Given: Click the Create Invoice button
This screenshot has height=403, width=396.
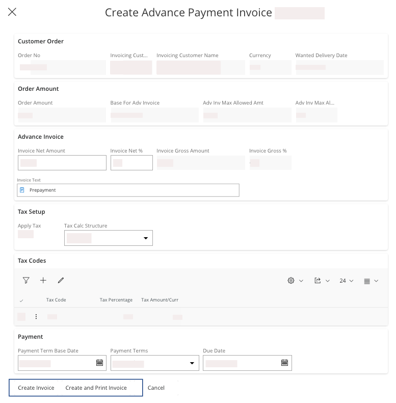Looking at the screenshot, I should [36, 388].
